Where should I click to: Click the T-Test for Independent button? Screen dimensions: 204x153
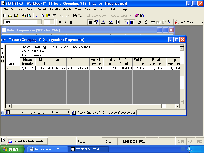coord(28,141)
